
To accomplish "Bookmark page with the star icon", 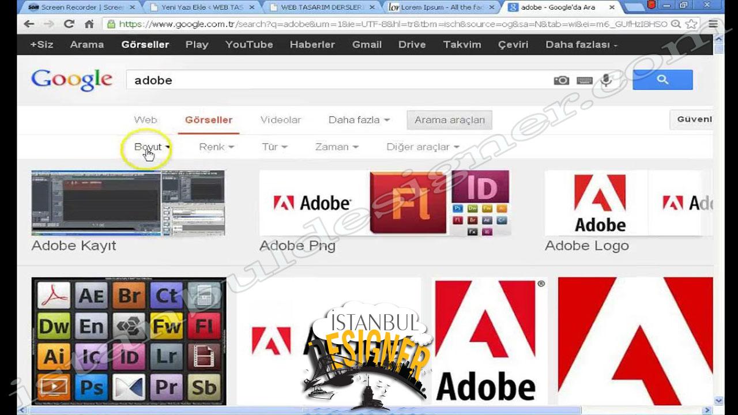I will 691,24.
